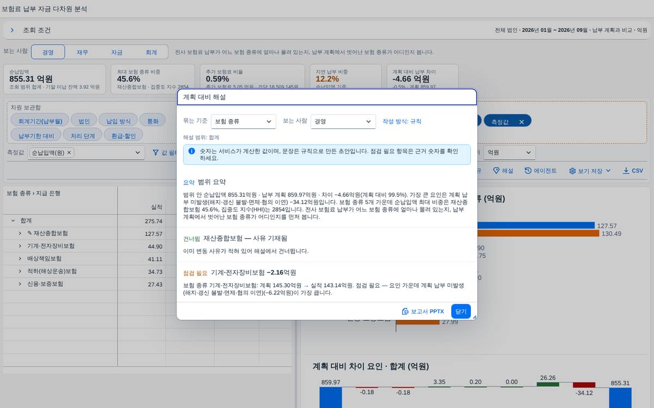Click the blue 127.57 chart bar
This screenshot has height=408, width=654.
pos(536,225)
